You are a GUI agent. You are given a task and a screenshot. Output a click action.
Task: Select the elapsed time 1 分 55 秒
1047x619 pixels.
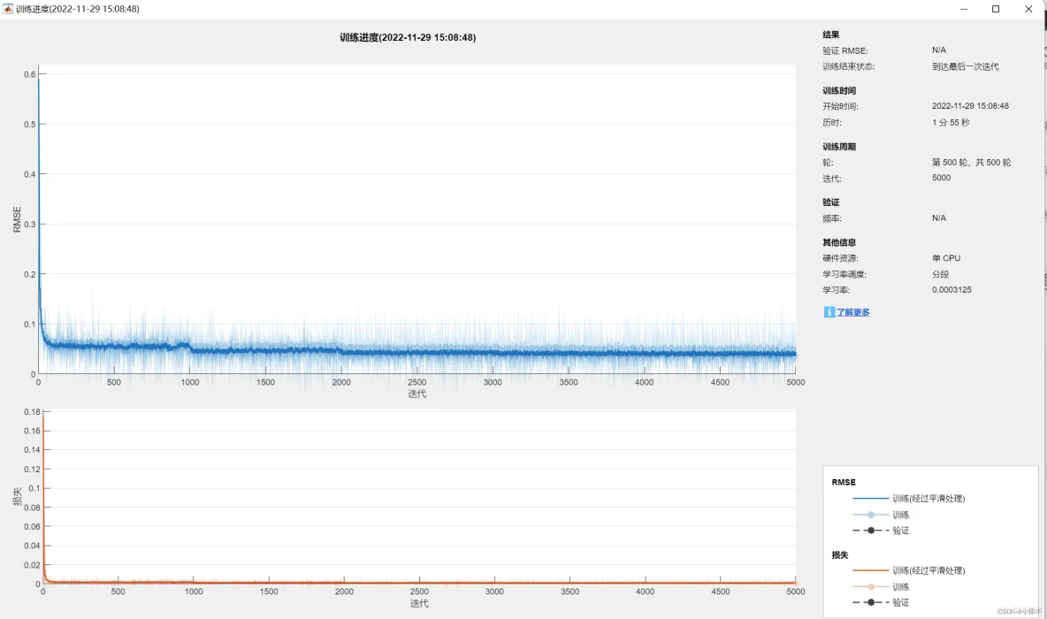click(951, 123)
